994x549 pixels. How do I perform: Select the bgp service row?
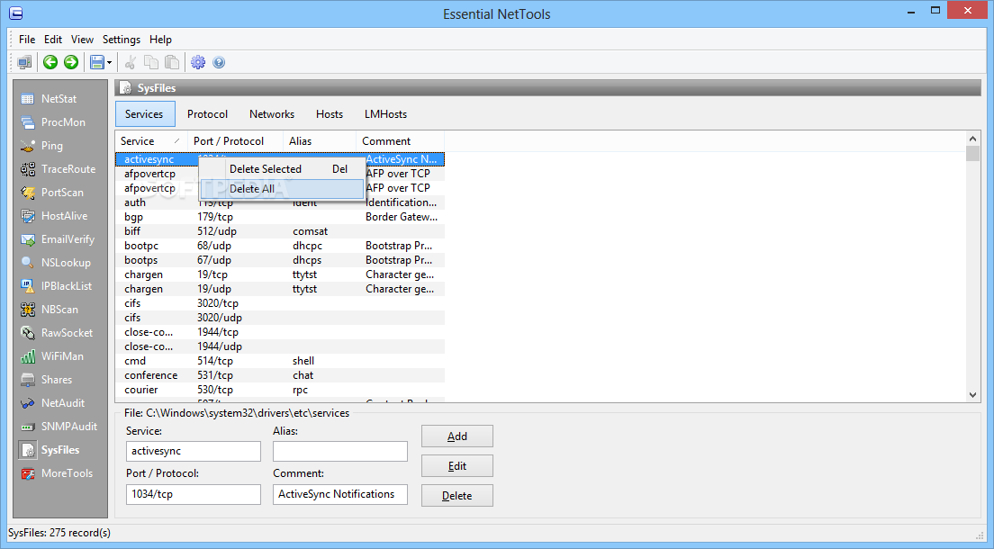(280, 217)
